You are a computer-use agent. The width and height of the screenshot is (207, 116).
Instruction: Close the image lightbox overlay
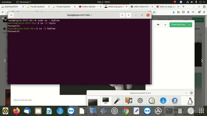pos(3,18)
